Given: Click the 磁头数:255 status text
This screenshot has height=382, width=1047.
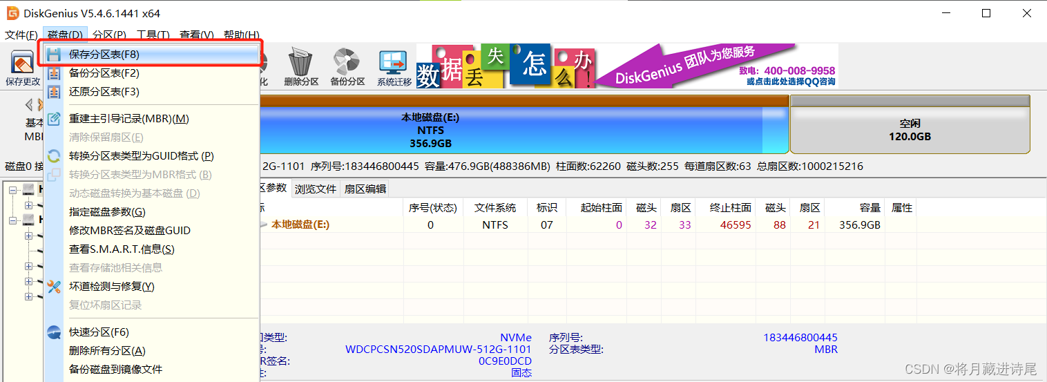Looking at the screenshot, I should tap(653, 166).
